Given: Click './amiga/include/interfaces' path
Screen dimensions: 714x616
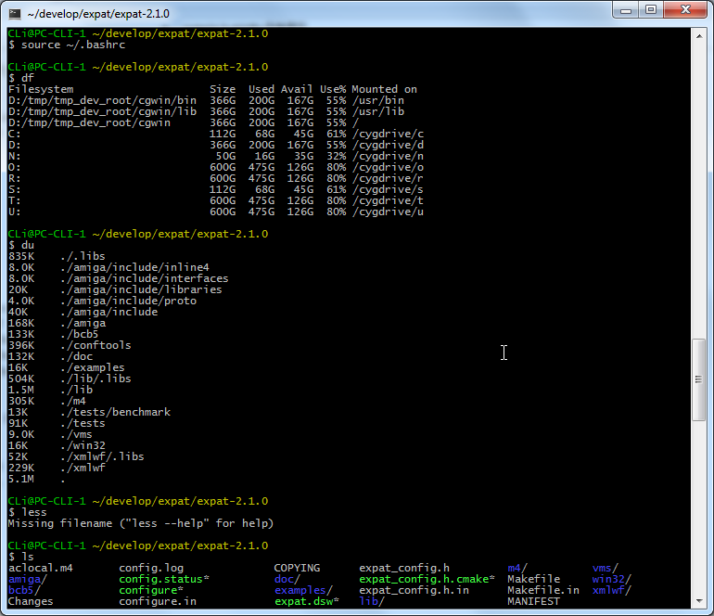Looking at the screenshot, I should [x=145, y=278].
